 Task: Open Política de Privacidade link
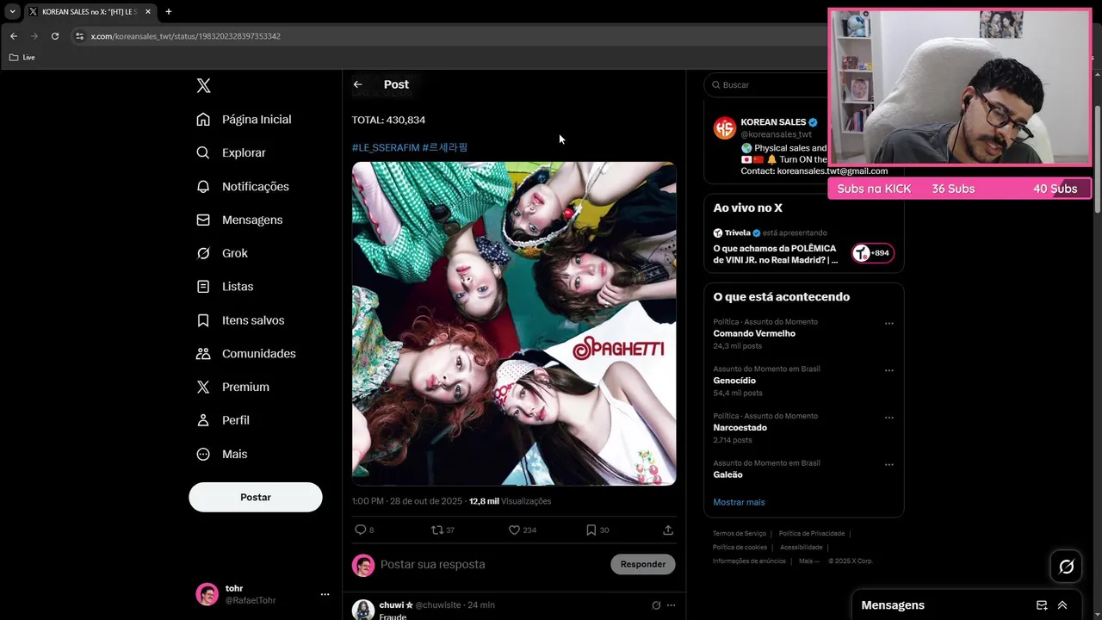(812, 533)
